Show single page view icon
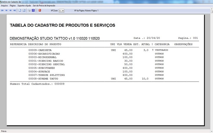This screenshot has height=133, width=213. click(x=20, y=10)
